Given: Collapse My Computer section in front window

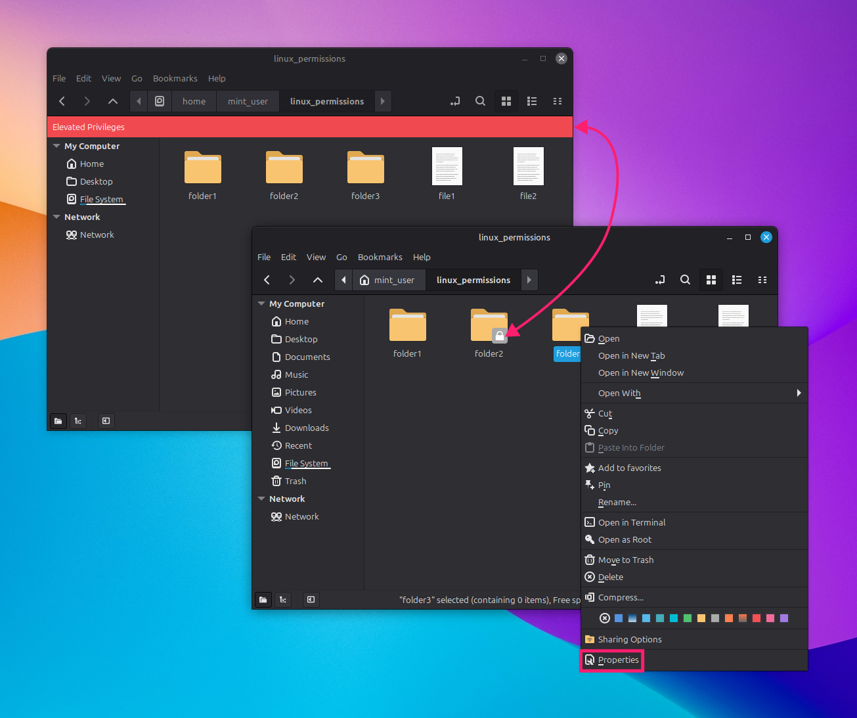Looking at the screenshot, I should (262, 303).
